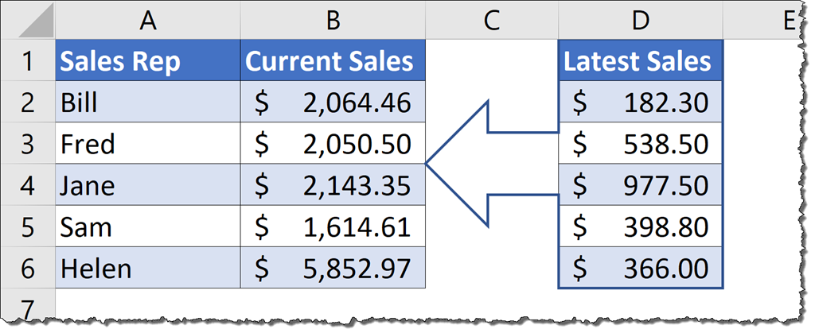
Task: Select row 7 header
Action: click(x=27, y=306)
